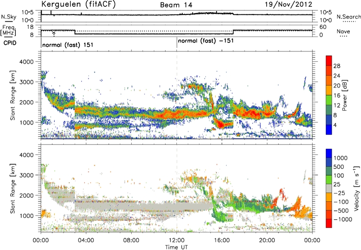The width and height of the screenshot is (361, 250).
Task: Click '12' on the Power colorbar
Action: click(x=337, y=106)
